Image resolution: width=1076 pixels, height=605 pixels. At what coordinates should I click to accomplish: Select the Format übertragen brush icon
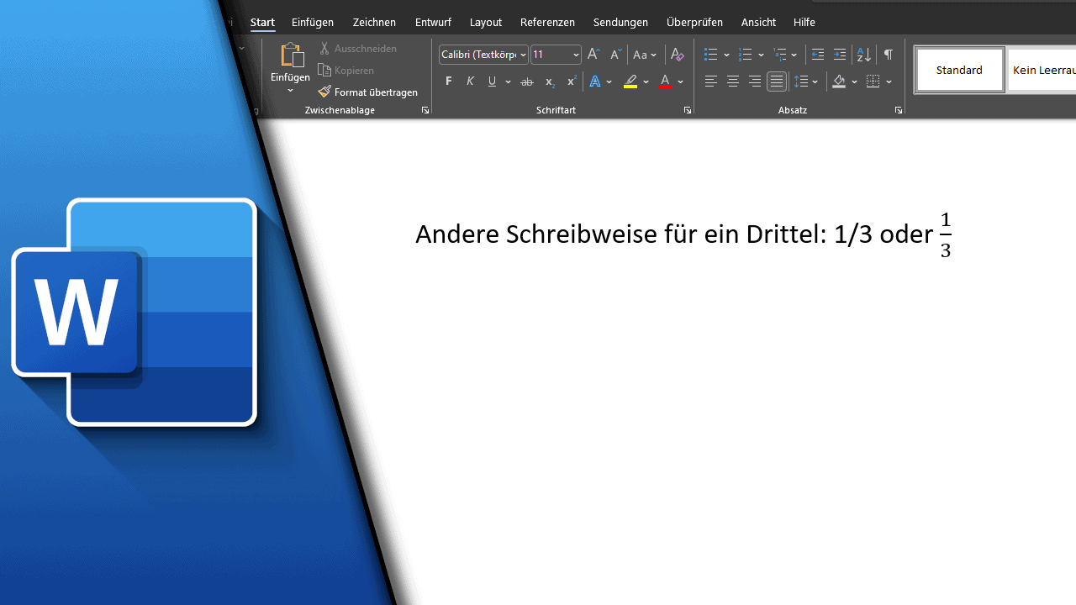(x=324, y=92)
